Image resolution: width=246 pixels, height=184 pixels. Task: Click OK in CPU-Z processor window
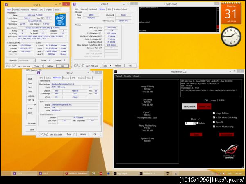pos(63,66)
